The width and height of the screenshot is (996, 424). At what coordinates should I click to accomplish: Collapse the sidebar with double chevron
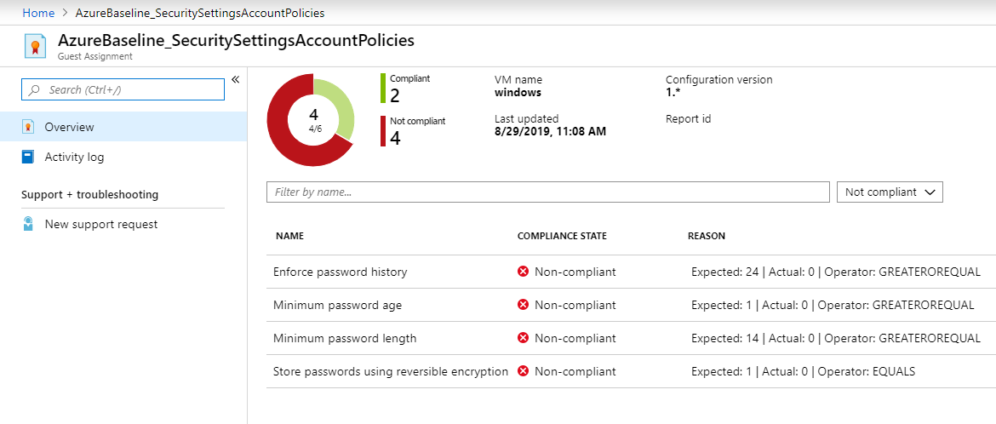[236, 79]
